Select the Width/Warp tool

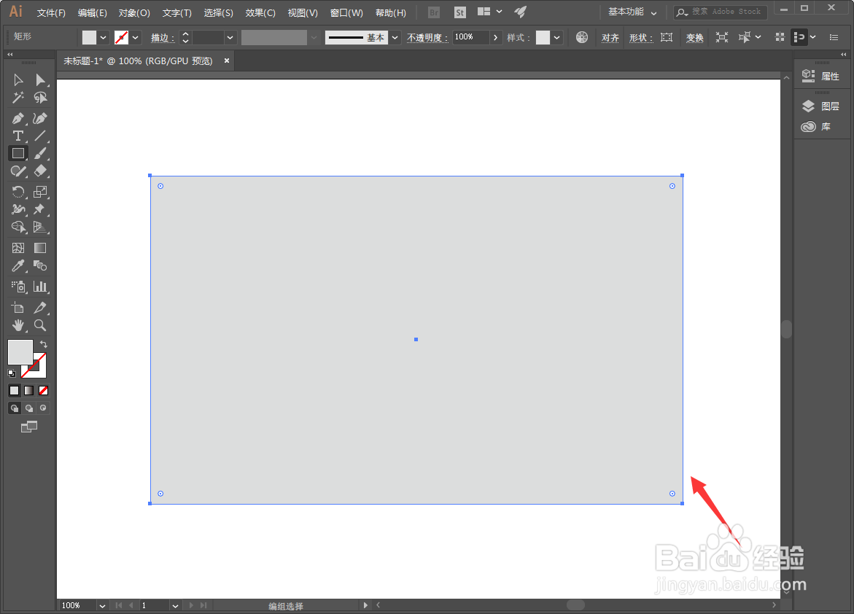[x=18, y=209]
